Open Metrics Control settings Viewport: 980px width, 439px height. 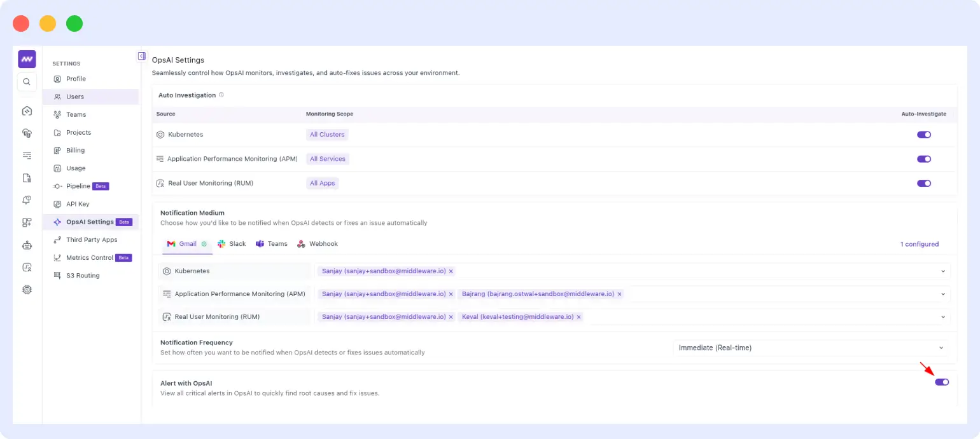click(x=90, y=257)
